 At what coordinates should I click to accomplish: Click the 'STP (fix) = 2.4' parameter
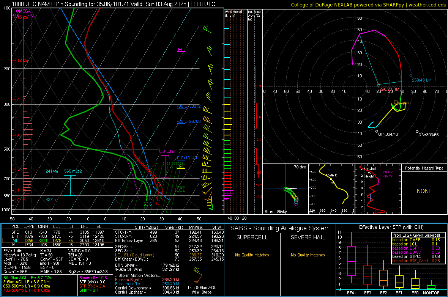pyautogui.click(x=92, y=286)
